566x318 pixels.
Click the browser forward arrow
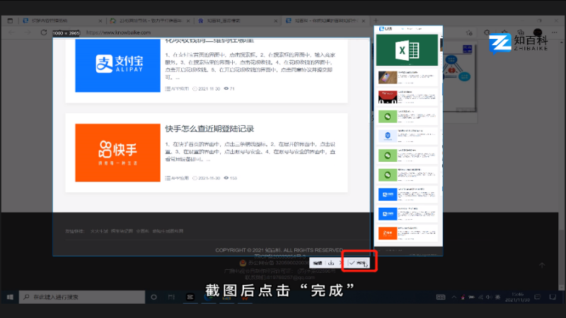coord(28,33)
